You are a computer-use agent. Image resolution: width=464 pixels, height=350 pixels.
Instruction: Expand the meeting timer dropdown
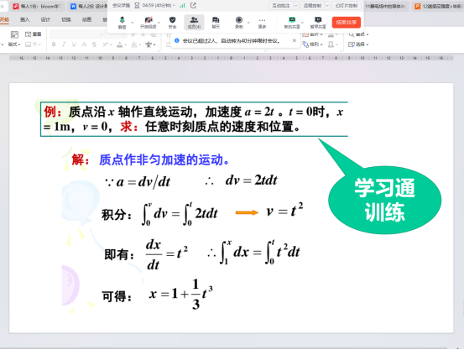[x=174, y=5]
